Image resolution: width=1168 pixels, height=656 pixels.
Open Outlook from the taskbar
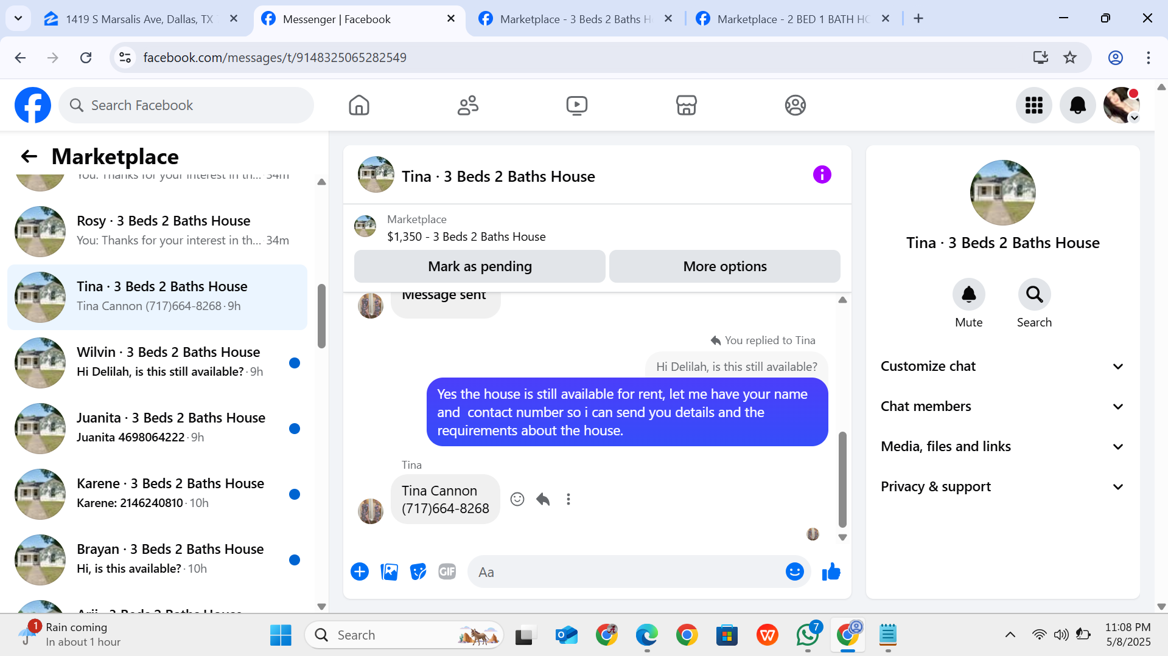(x=566, y=635)
